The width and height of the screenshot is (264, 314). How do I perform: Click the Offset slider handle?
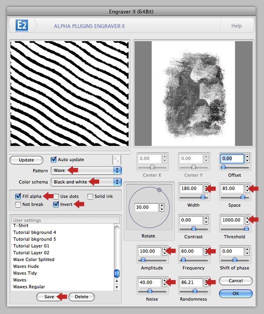[x=223, y=167]
